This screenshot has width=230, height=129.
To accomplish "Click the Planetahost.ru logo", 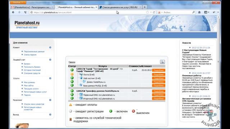I will click(27, 25).
